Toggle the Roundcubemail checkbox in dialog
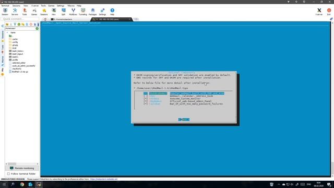Viewport: 334px width, 188px height. pos(146,93)
